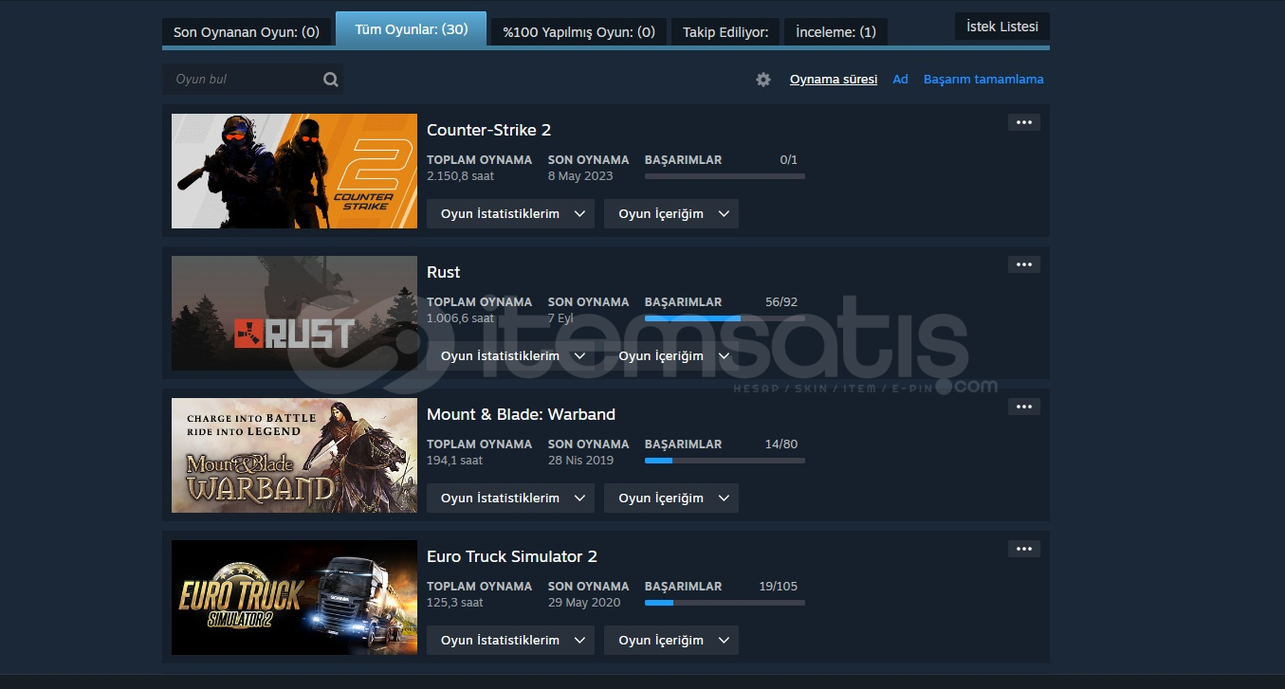Open the Counter-Strike 2 title link

click(488, 130)
